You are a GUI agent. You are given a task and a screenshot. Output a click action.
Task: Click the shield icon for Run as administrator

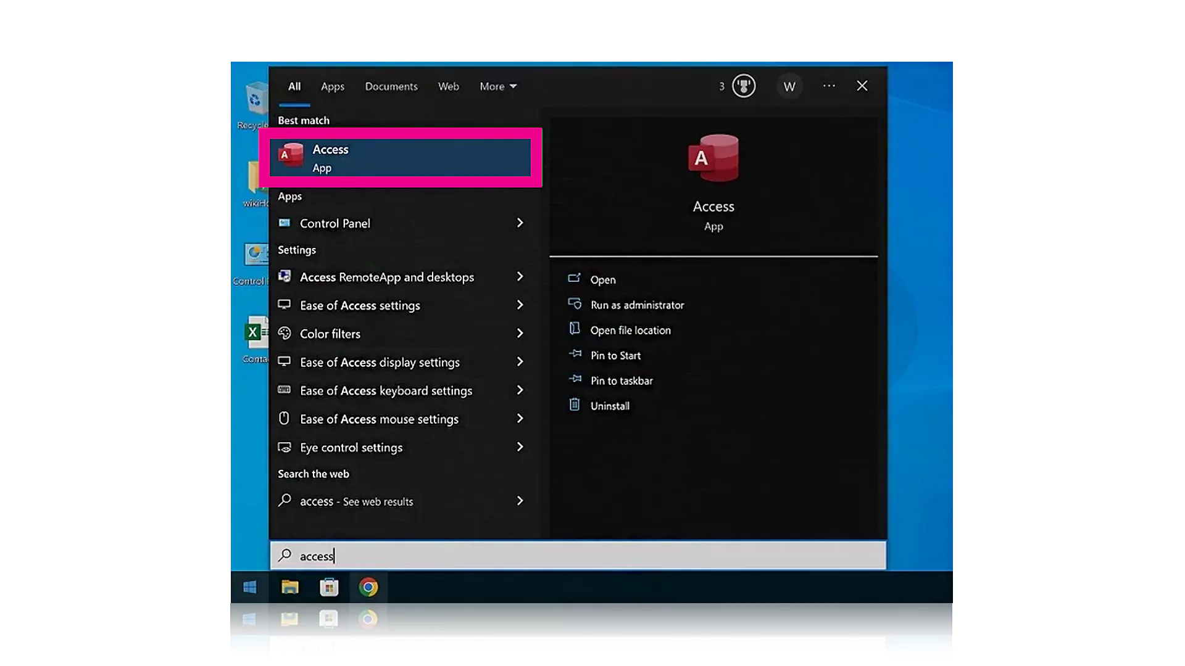[575, 303]
